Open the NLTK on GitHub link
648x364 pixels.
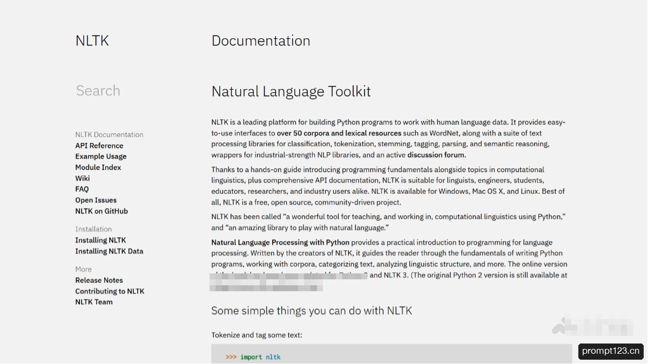click(102, 211)
